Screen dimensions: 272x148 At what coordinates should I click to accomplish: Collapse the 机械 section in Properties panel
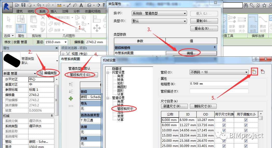tap(52, 116)
